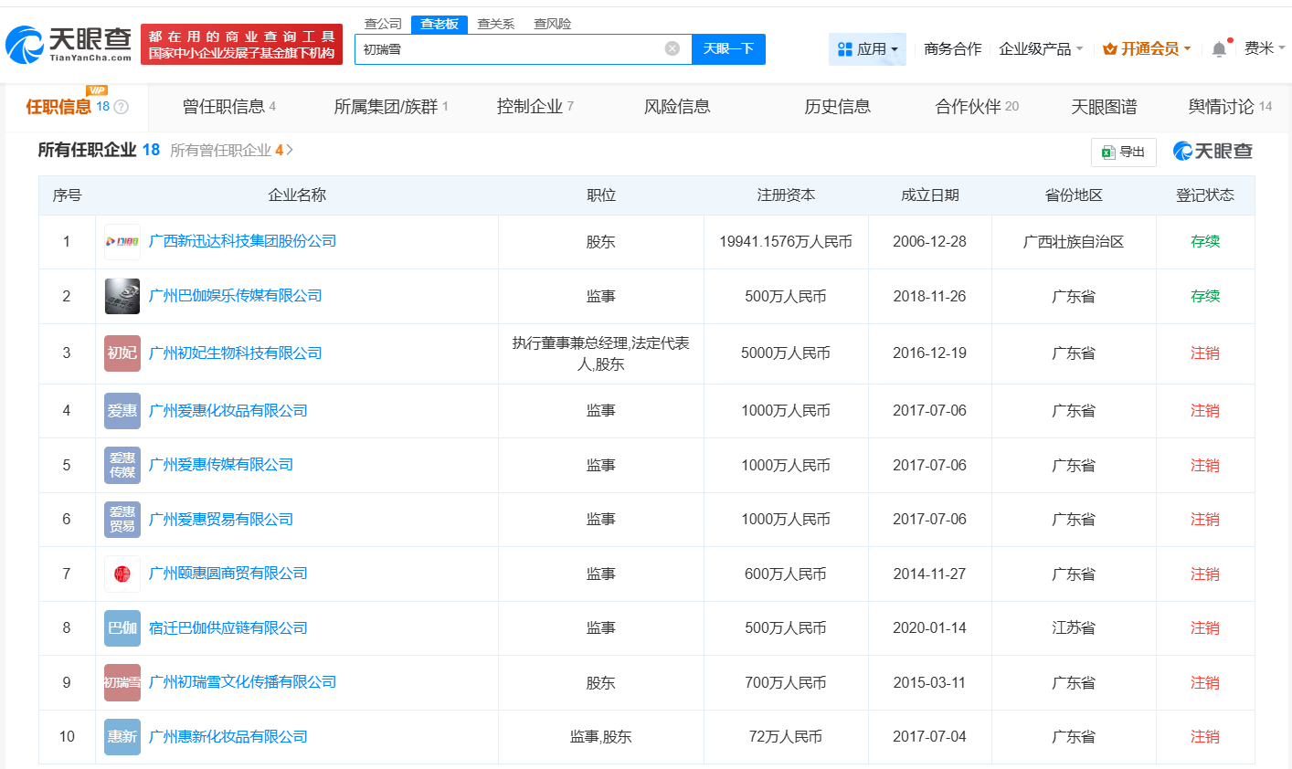Select the 查公司 search mode tab
The height and width of the screenshot is (769, 1292).
click(x=383, y=24)
